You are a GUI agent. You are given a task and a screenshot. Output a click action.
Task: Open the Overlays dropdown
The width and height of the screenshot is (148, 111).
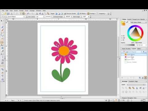click(x=92, y=14)
